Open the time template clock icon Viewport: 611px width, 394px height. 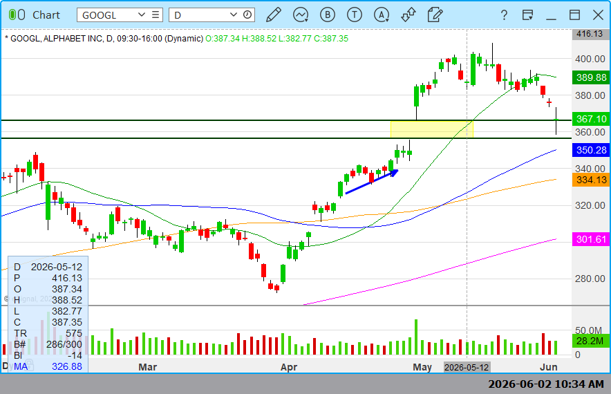click(247, 15)
